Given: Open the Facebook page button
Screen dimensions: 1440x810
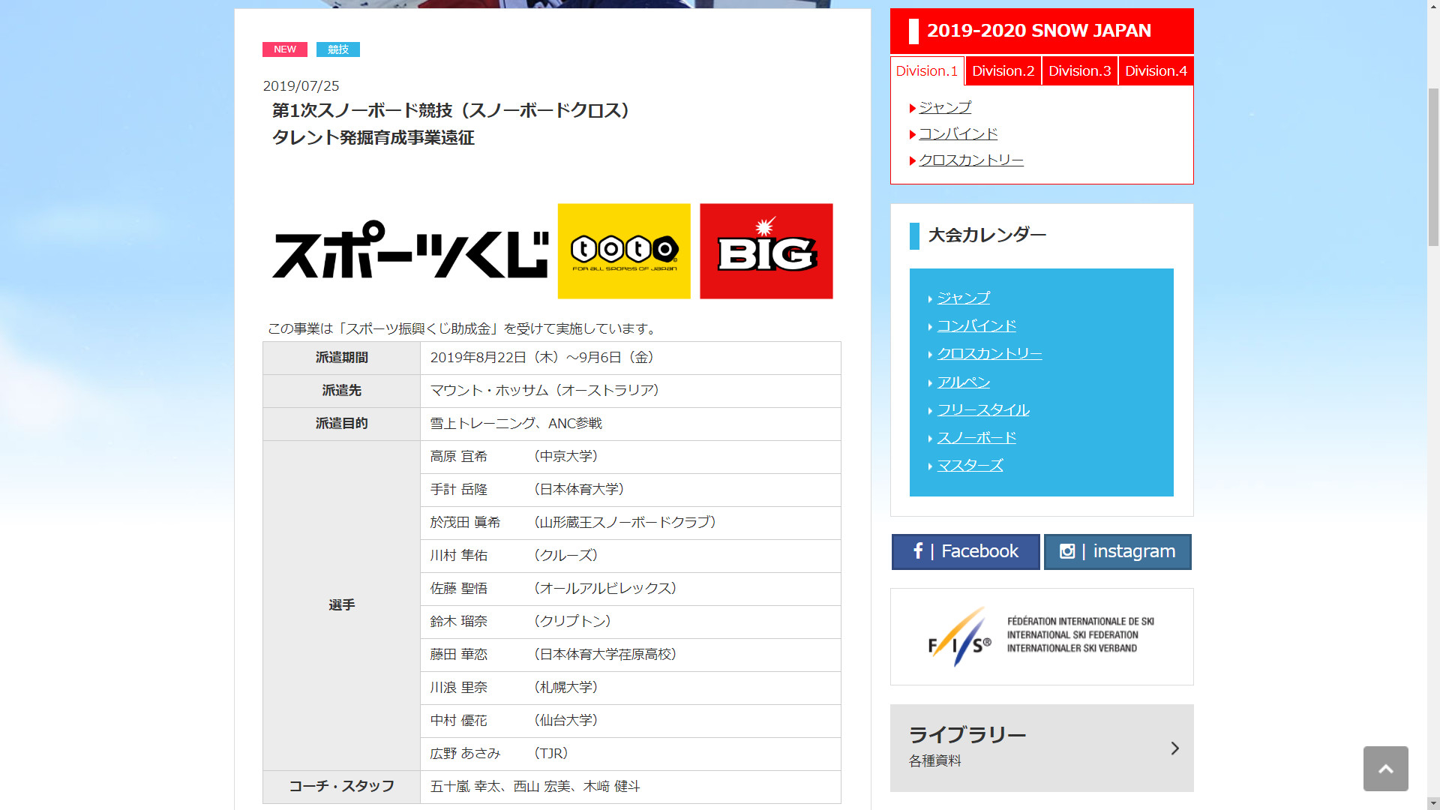Looking at the screenshot, I should (x=965, y=551).
